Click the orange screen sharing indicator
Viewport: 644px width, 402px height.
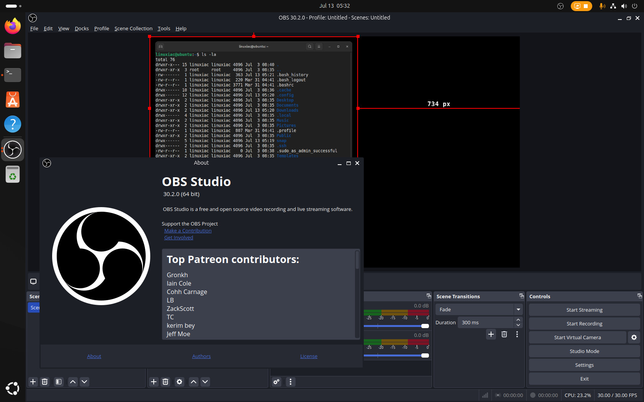(581, 6)
